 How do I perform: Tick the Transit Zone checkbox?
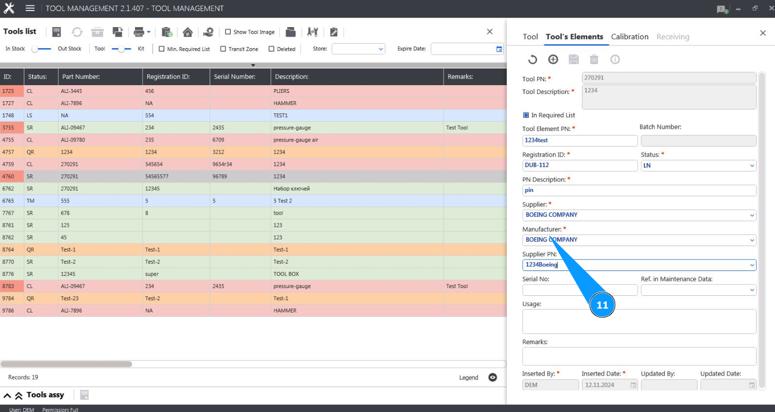[x=223, y=49]
